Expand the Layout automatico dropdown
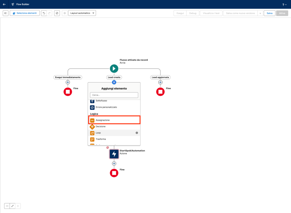This screenshot has height=213, width=291. coord(82,13)
